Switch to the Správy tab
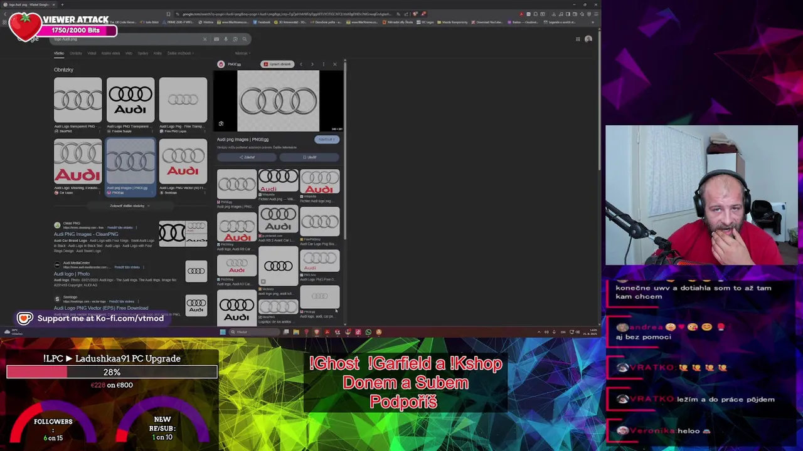The image size is (803, 451). click(143, 53)
